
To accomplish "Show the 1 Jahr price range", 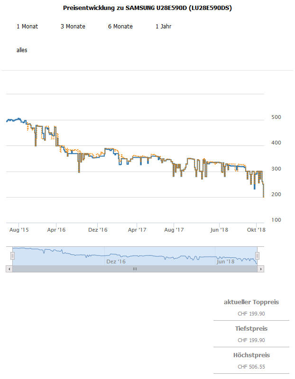I will (163, 27).
